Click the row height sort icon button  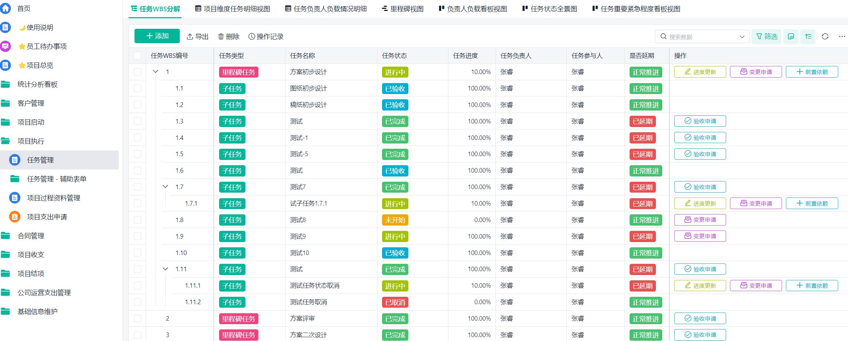click(808, 36)
